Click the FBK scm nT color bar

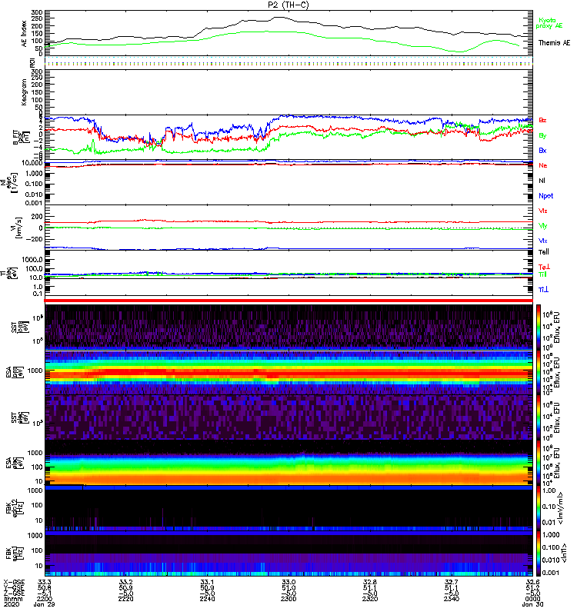(538, 553)
